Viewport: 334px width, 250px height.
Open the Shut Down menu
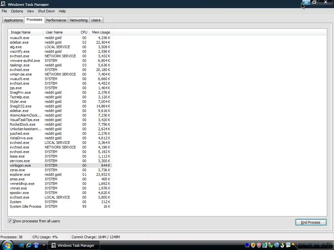(x=46, y=11)
